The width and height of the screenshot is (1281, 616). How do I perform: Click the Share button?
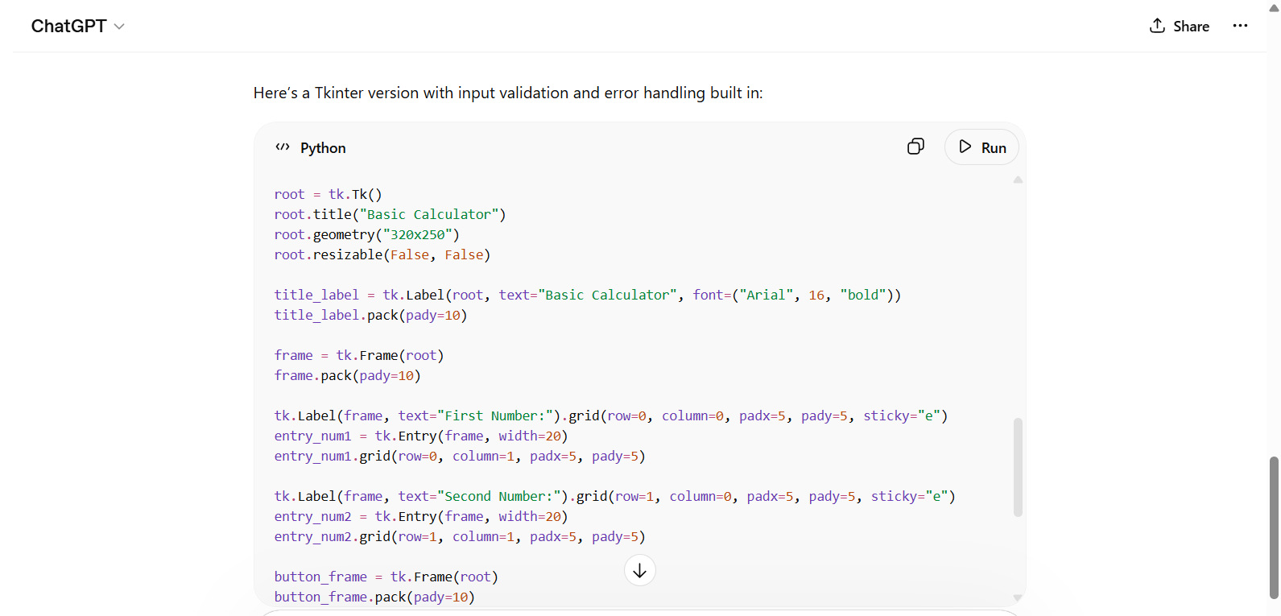tap(1179, 26)
